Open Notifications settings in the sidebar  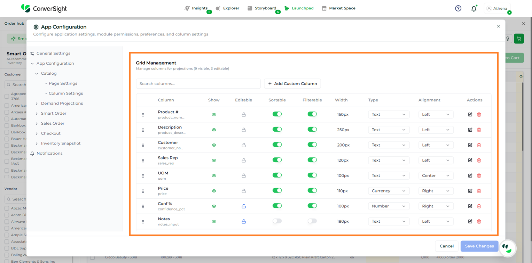click(x=49, y=154)
